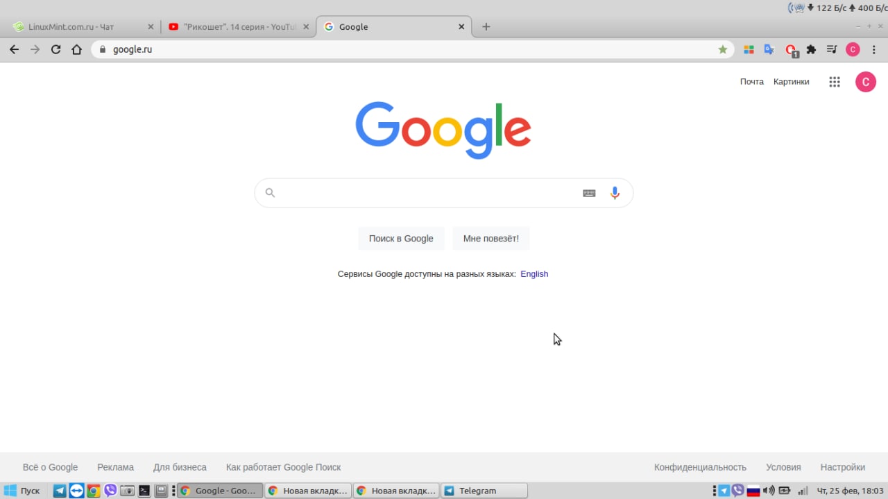Open the Настройки footer menu
Viewport: 888px width, 499px height.
842,467
